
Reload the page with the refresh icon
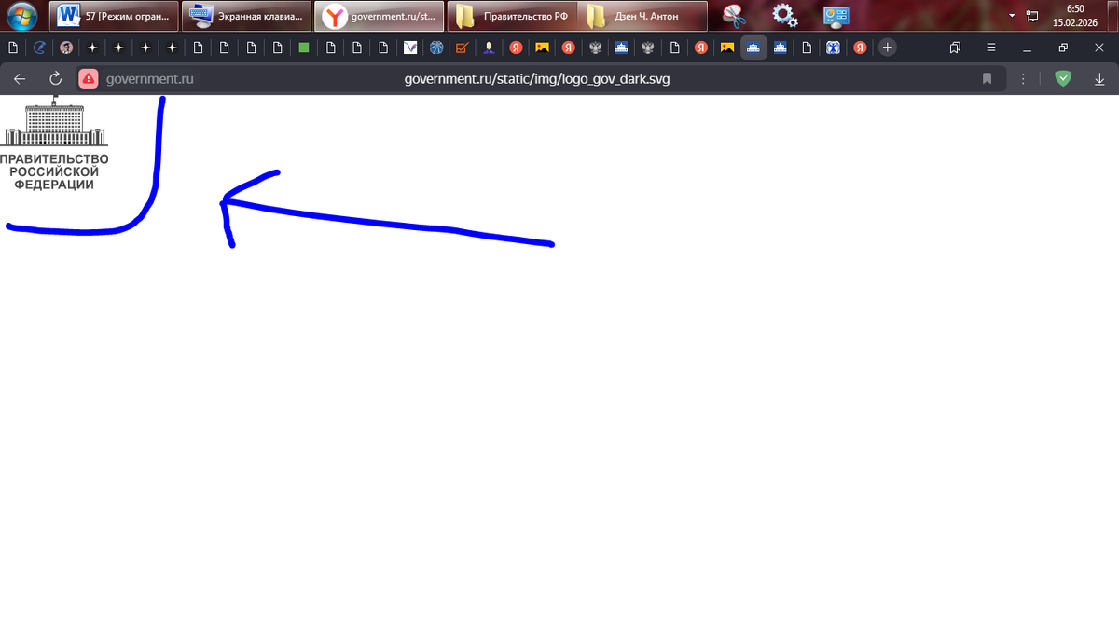click(x=55, y=79)
